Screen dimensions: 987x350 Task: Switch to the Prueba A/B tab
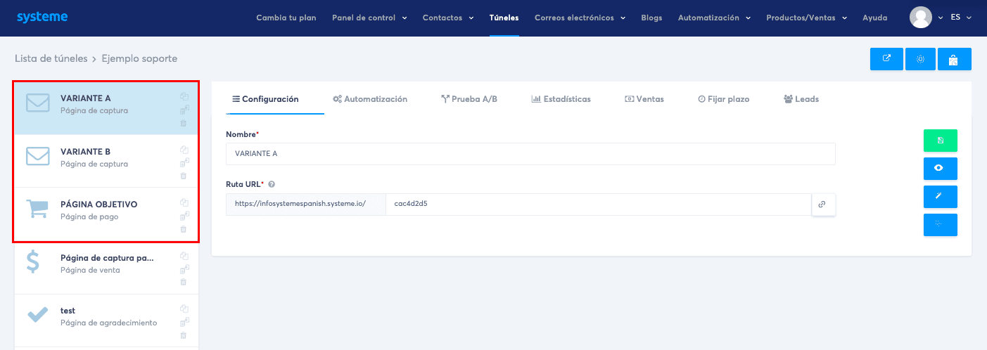pos(469,99)
